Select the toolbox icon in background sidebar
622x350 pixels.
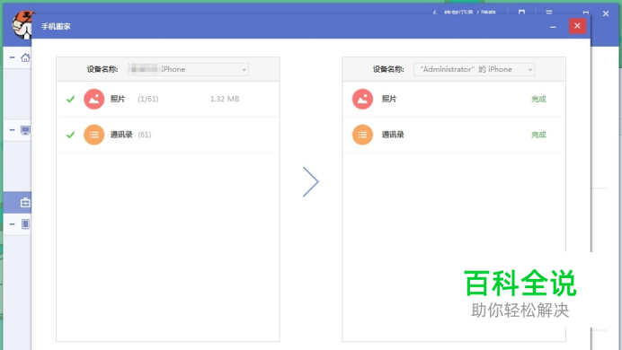(x=25, y=203)
